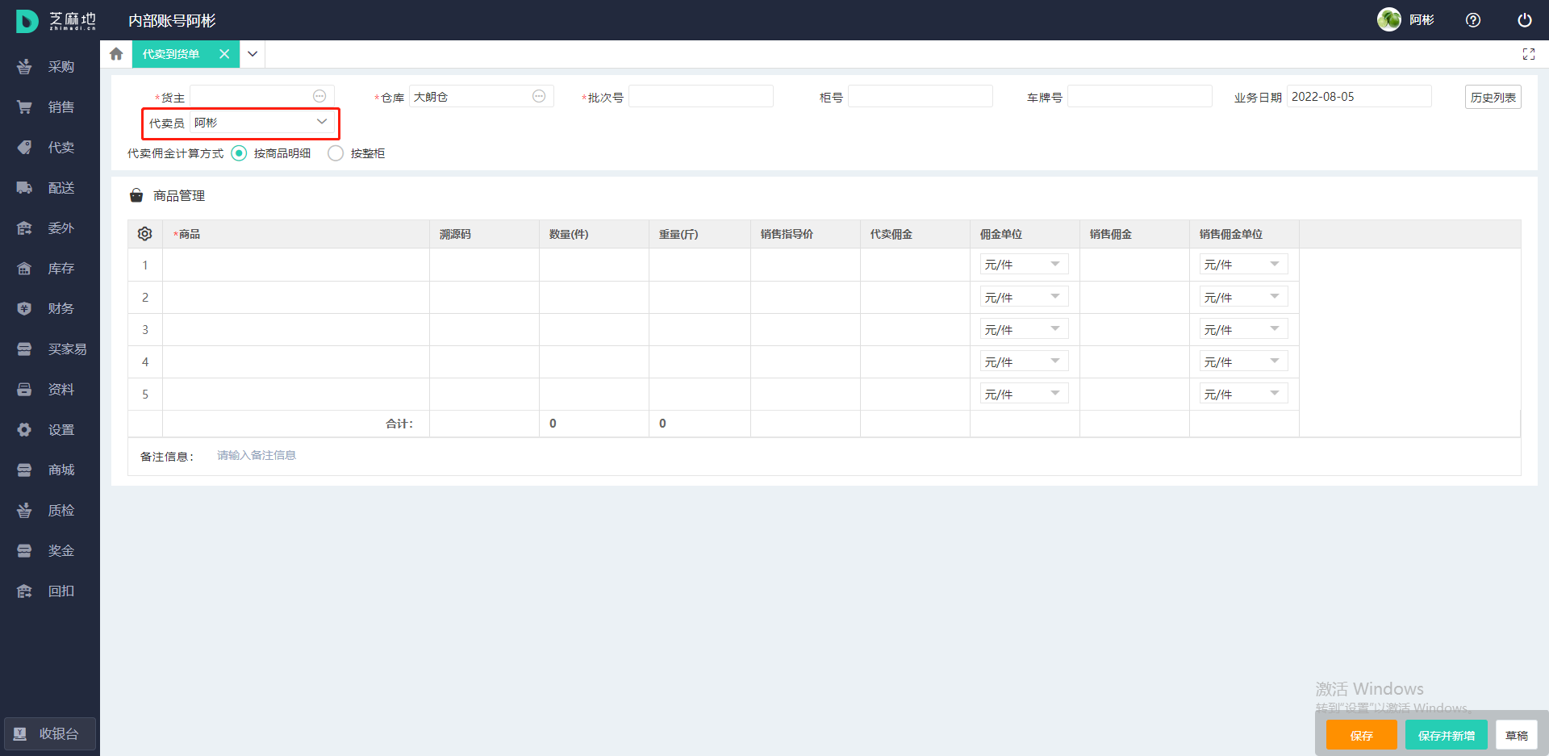Open the 收银台 cashier entry
The image size is (1549, 756).
(50, 734)
